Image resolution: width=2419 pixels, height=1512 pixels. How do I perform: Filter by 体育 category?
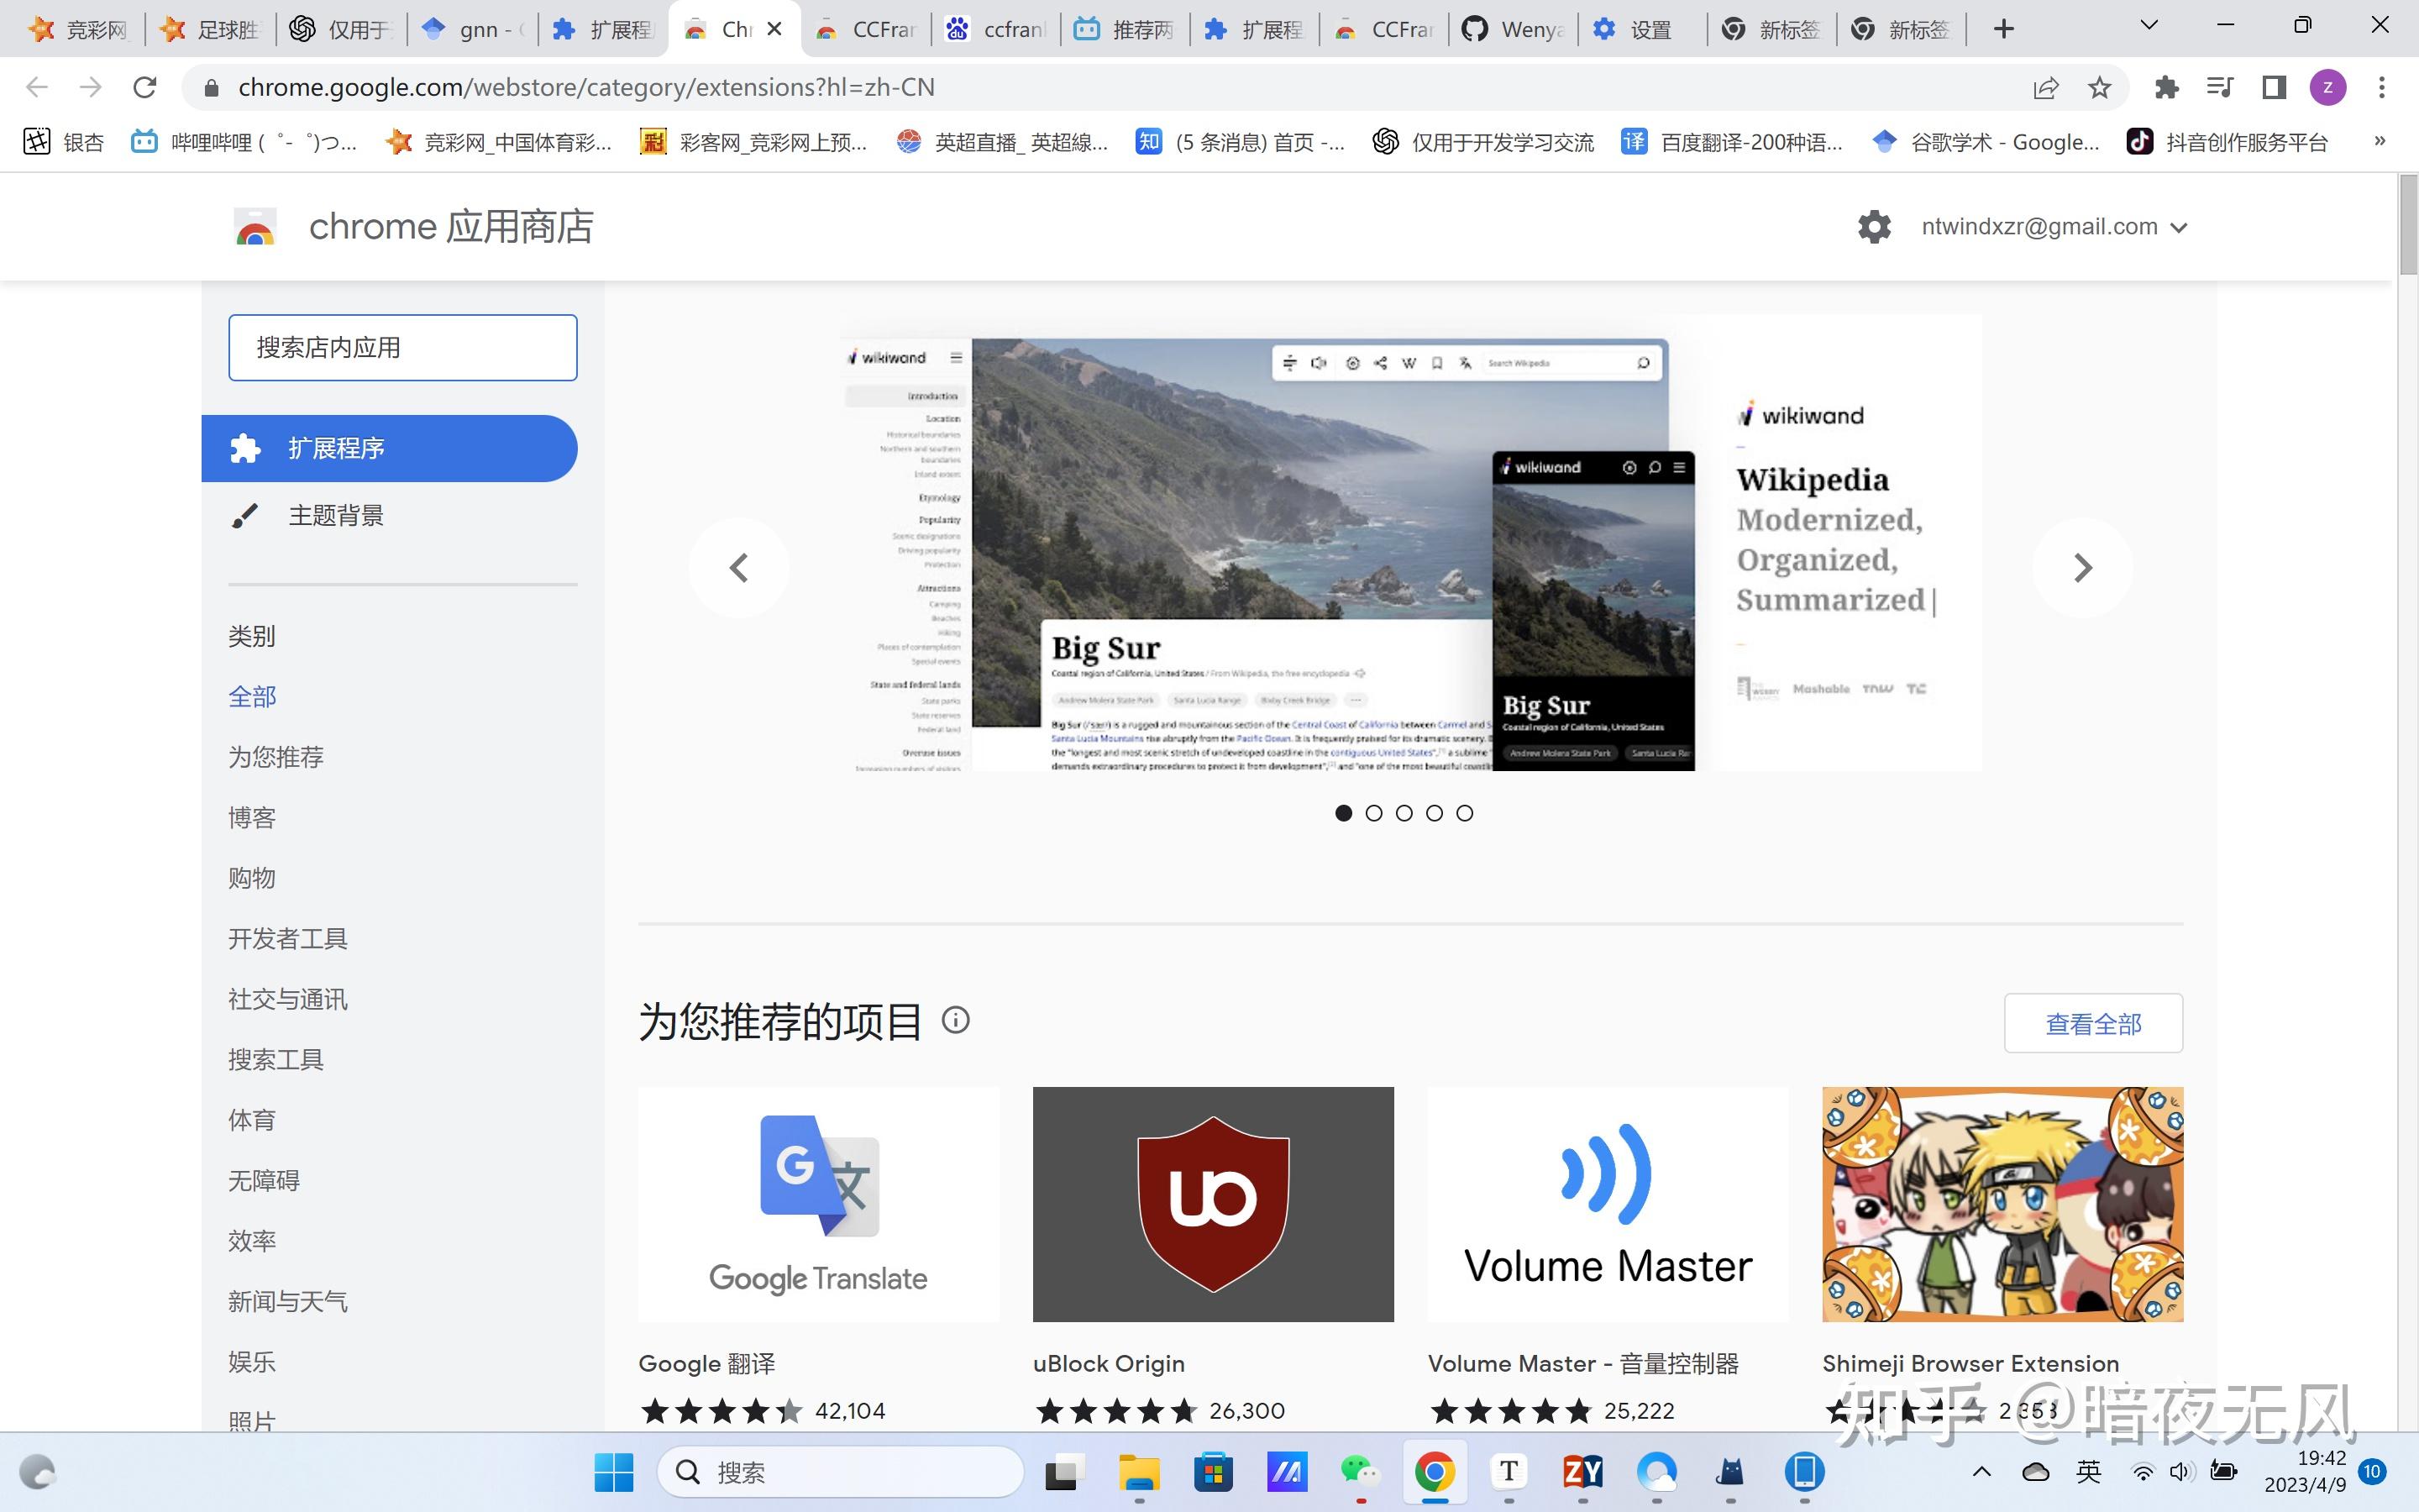click(x=252, y=1120)
